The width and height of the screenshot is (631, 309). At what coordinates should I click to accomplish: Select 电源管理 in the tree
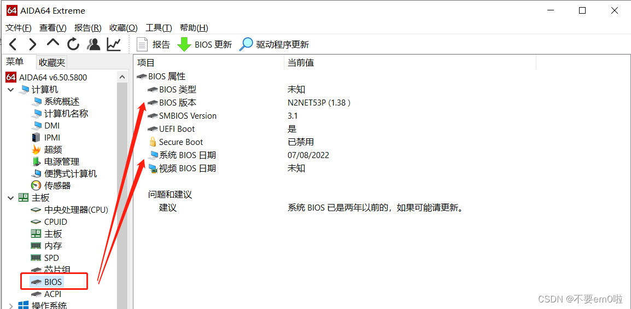[x=56, y=162]
